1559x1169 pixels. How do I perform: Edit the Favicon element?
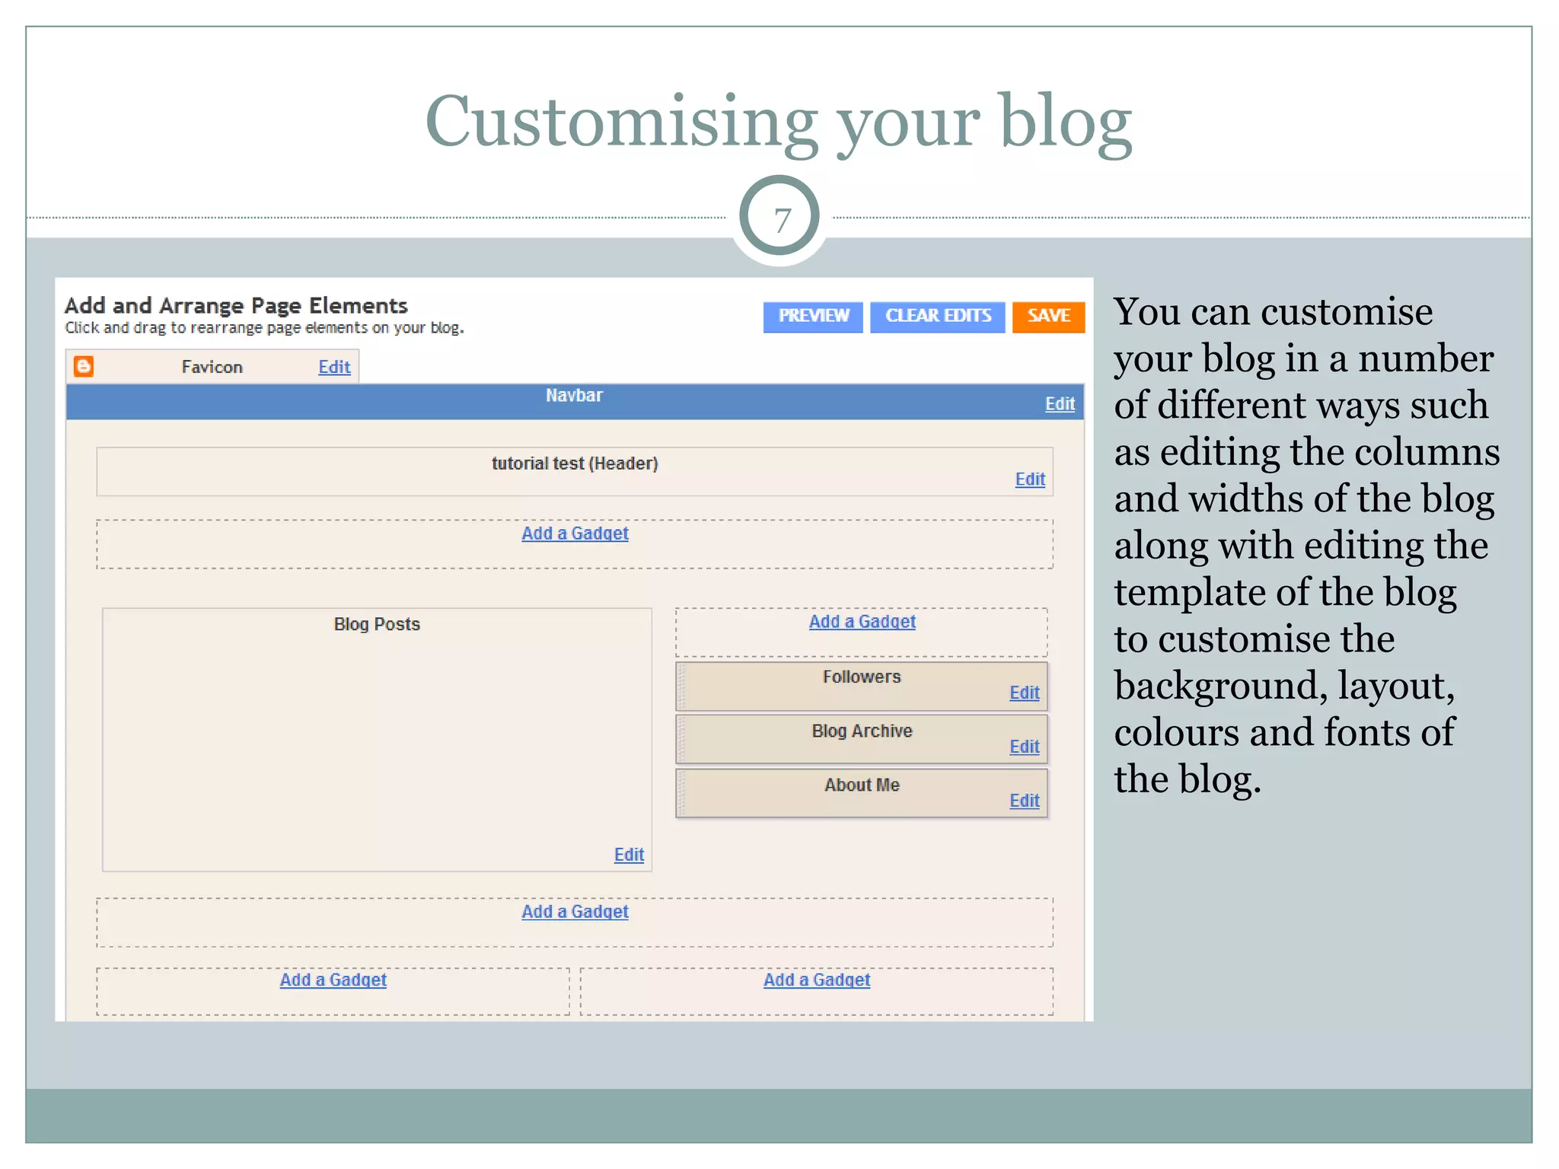click(334, 368)
